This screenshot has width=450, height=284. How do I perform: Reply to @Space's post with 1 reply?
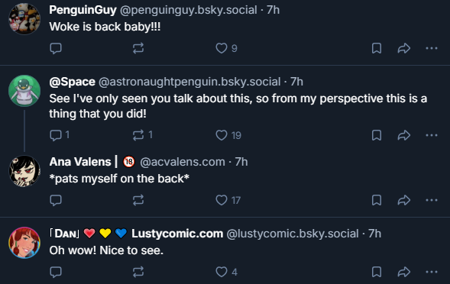pyautogui.click(x=60, y=135)
